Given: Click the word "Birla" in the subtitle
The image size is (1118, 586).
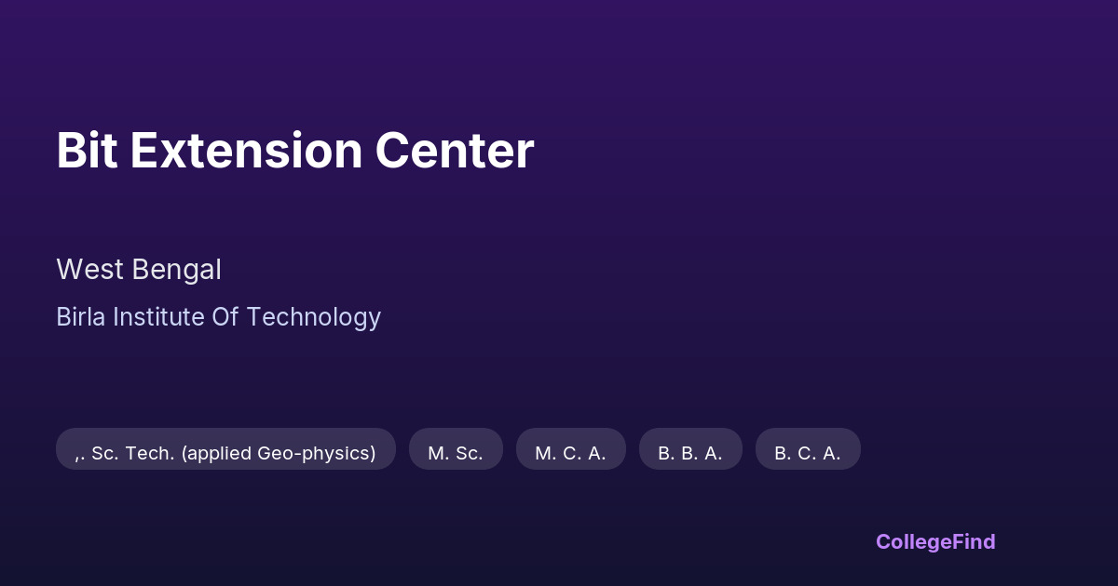Looking at the screenshot, I should (x=80, y=317).
